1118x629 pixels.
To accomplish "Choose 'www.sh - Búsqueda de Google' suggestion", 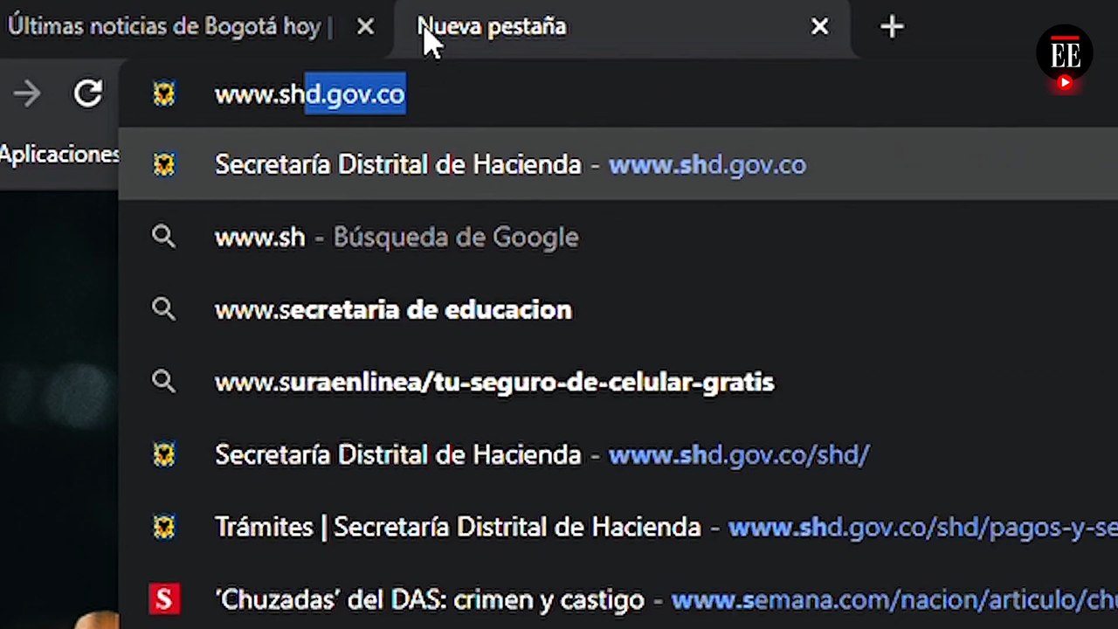I will click(x=618, y=237).
